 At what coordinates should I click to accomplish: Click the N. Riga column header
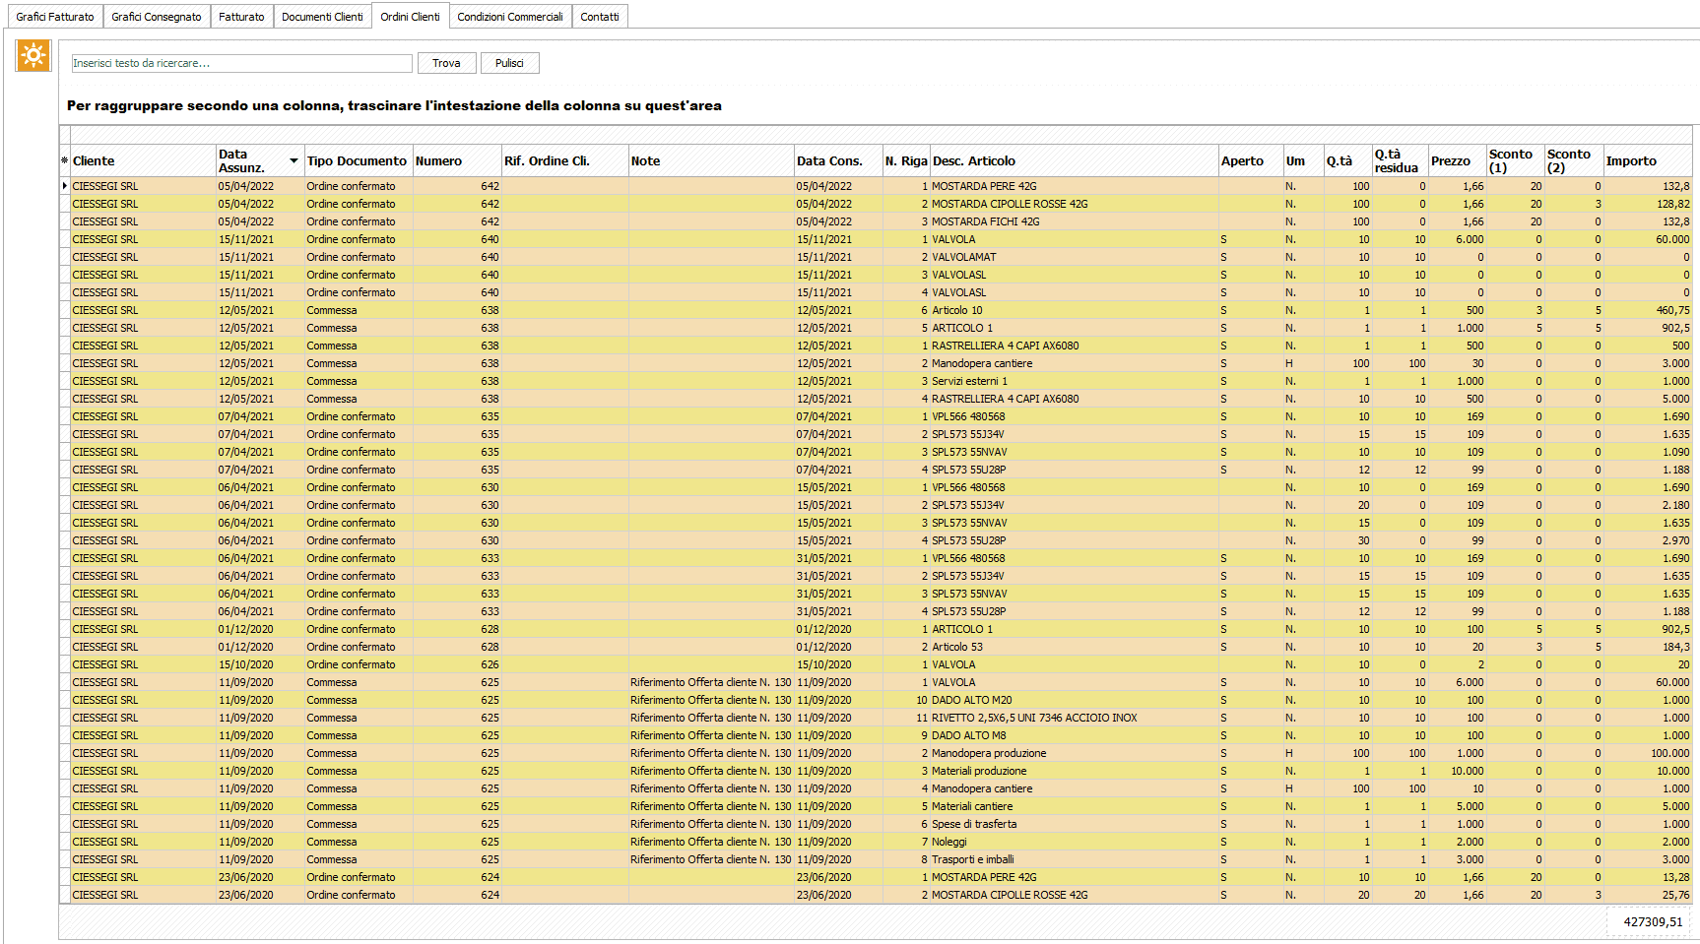[x=906, y=160]
